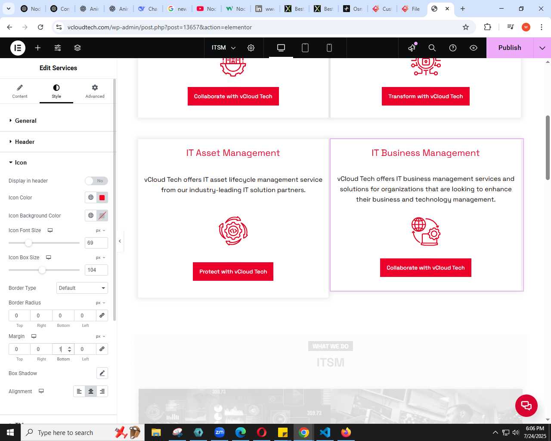Click IT Business Management heading
Screen dimensions: 551x441
click(426, 153)
